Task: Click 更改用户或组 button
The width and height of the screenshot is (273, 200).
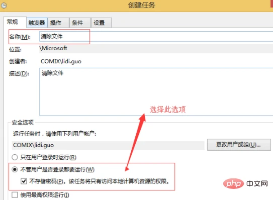Action: (239, 145)
